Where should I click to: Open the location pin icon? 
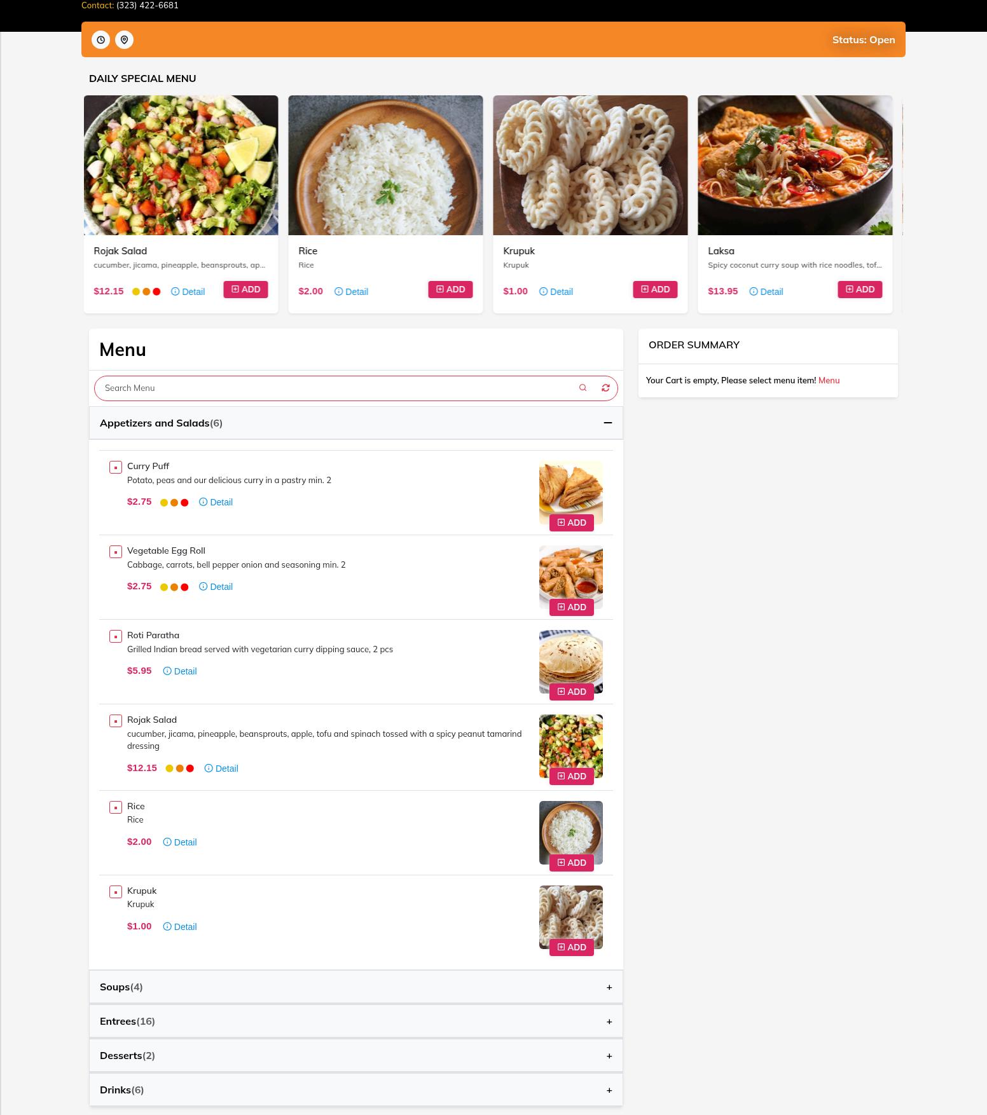124,39
